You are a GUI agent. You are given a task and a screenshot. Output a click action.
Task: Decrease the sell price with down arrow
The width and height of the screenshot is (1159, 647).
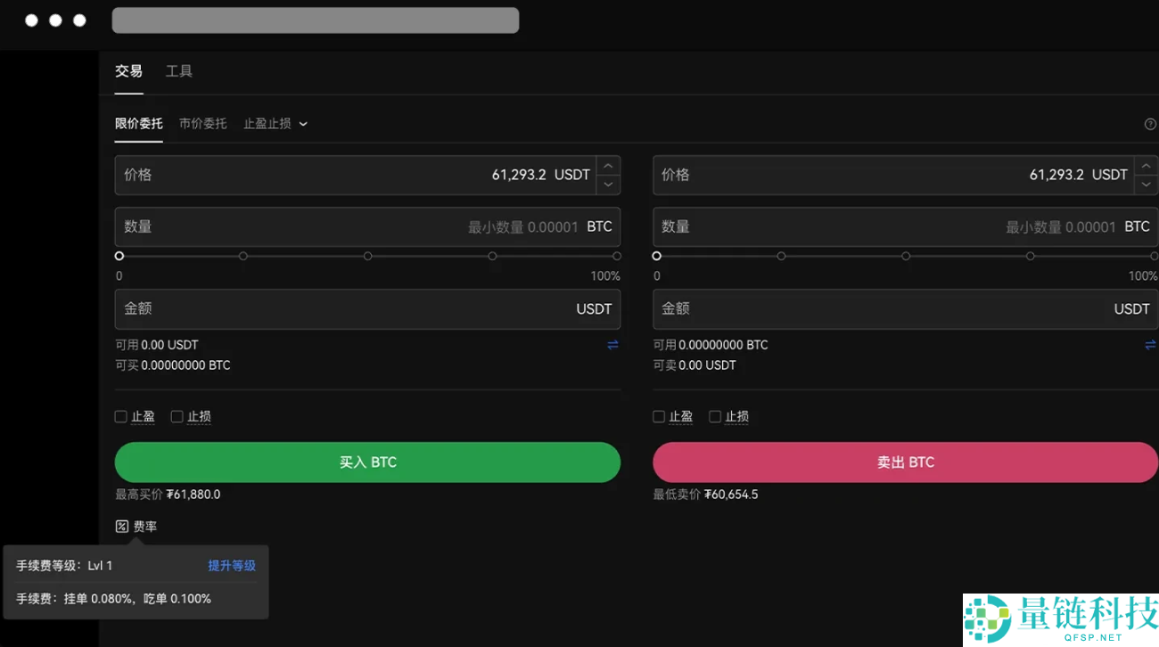pyautogui.click(x=1146, y=184)
